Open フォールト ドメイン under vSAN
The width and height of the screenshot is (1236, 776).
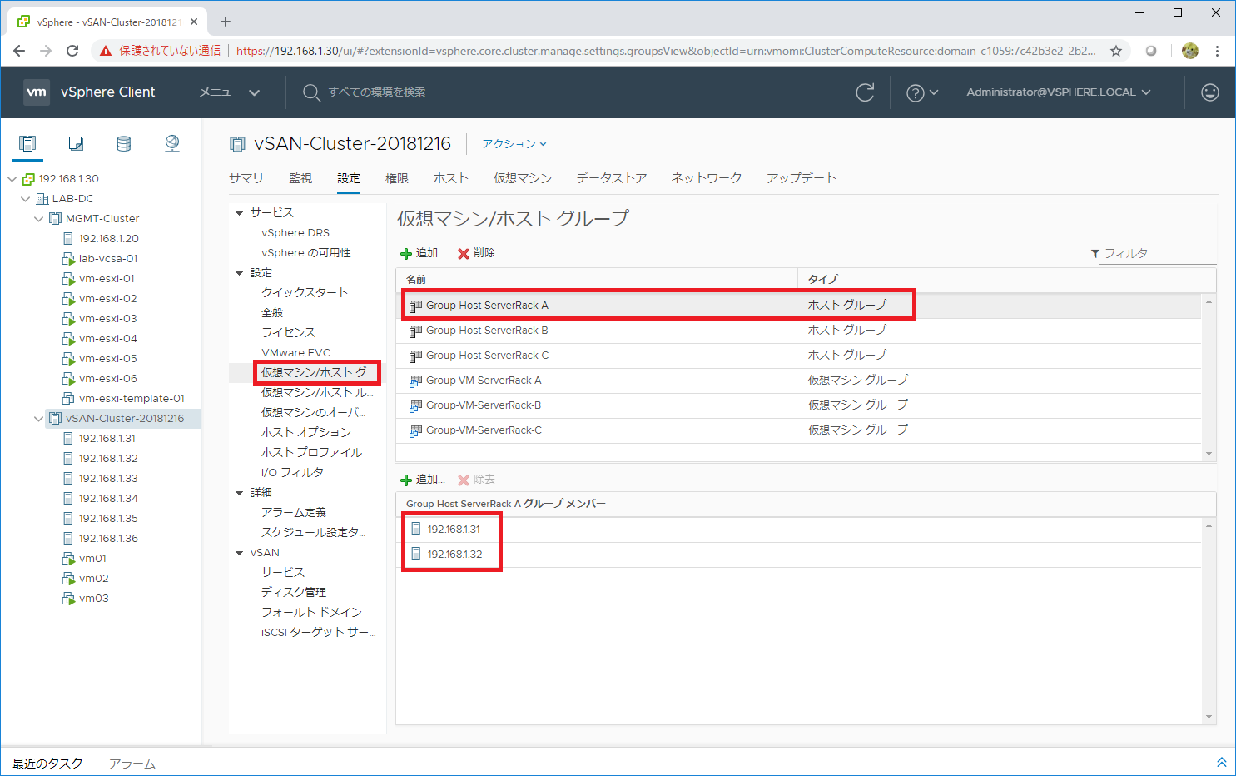[311, 613]
